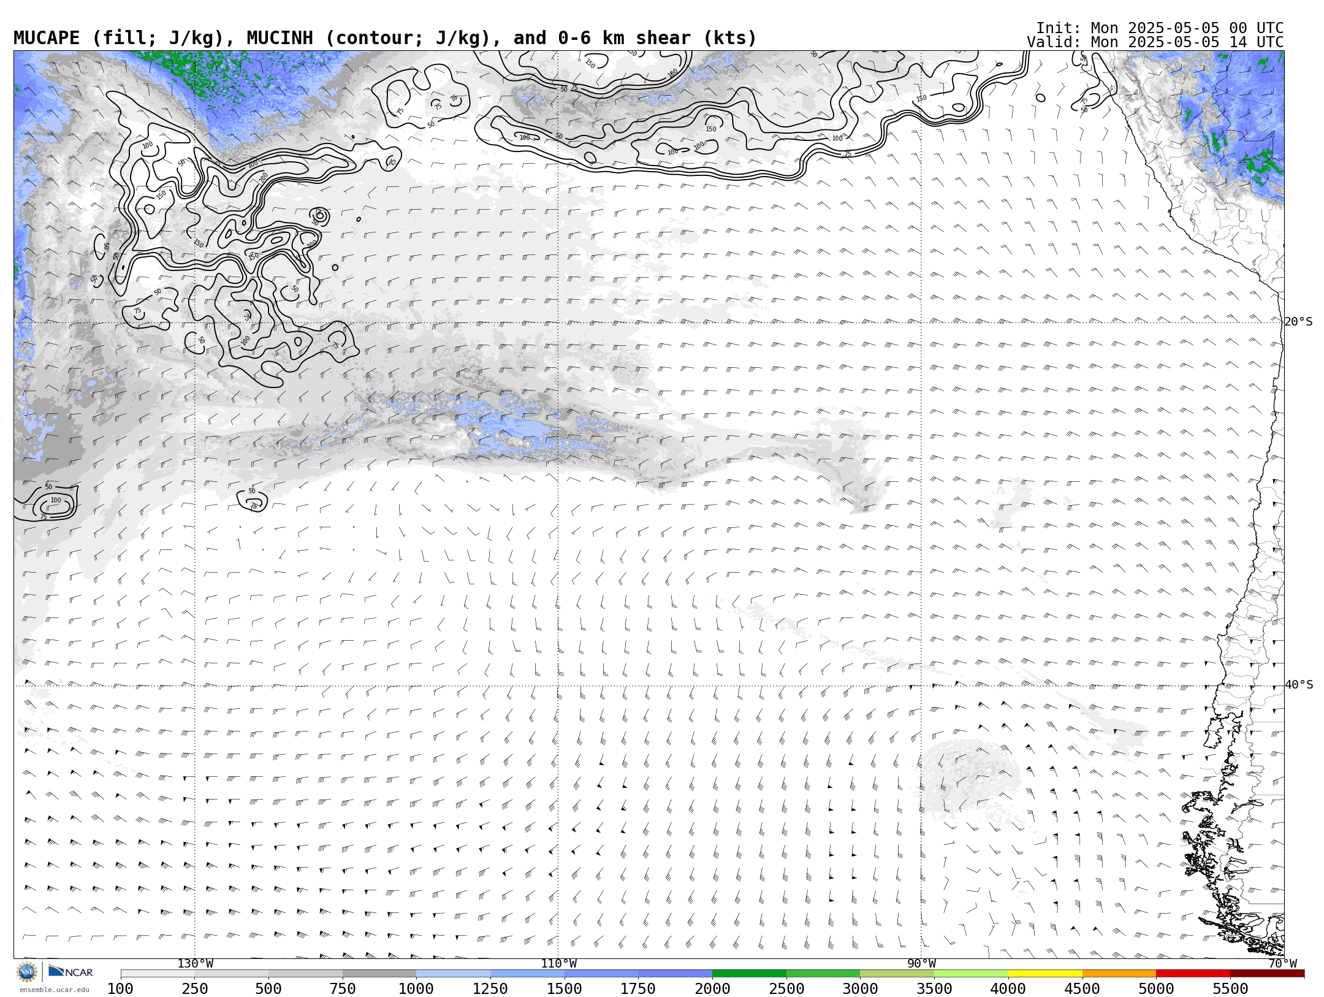Click the NSF logo icon
The height and width of the screenshot is (997, 1324).
(27, 972)
